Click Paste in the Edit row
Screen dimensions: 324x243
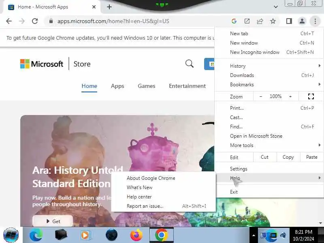(311, 157)
